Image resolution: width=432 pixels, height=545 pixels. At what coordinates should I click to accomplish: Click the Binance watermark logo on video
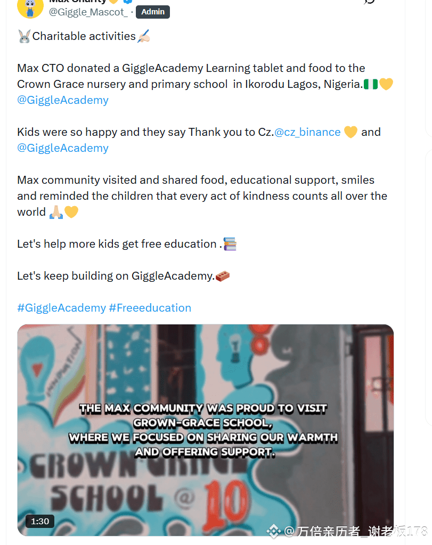[273, 531]
